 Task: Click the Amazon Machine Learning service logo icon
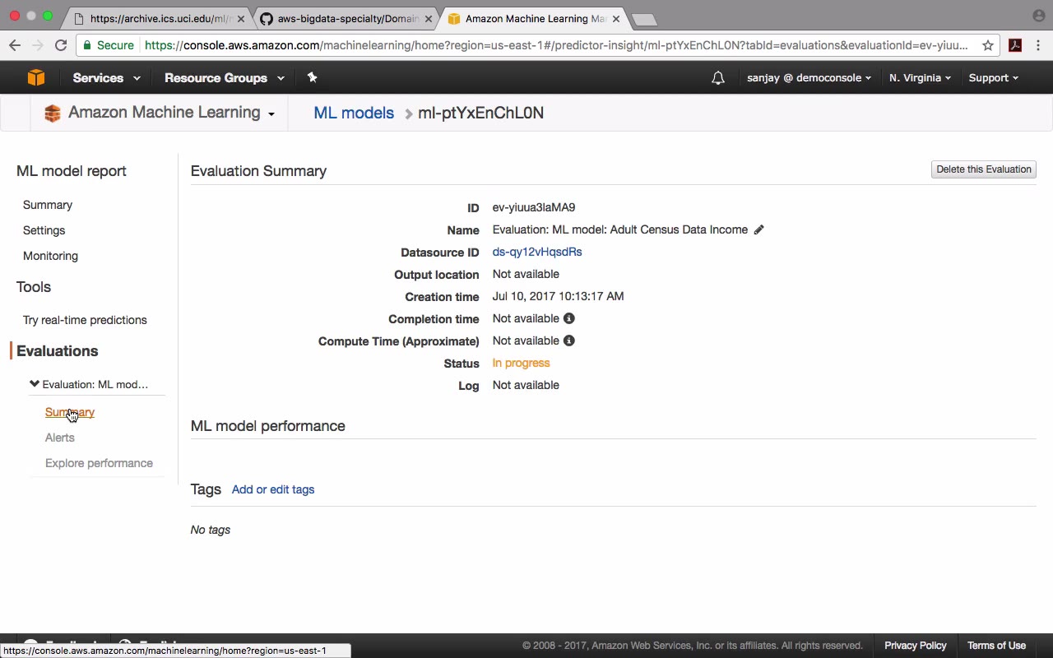point(53,114)
